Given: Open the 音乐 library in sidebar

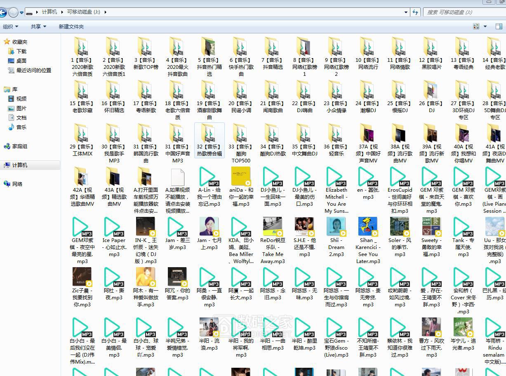Looking at the screenshot, I should coord(21,127).
